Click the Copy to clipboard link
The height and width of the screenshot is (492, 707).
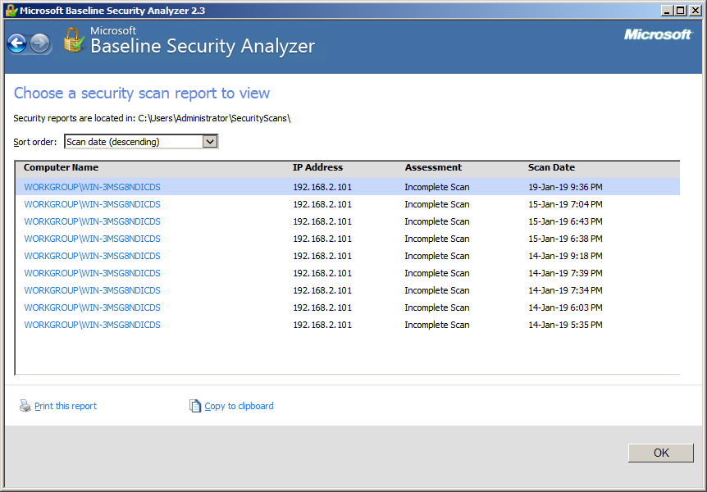pyautogui.click(x=239, y=406)
